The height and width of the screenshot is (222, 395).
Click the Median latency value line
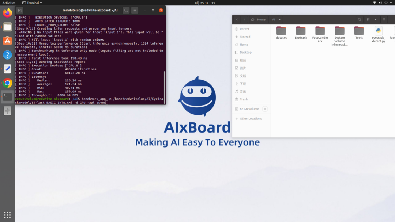[x=48, y=80]
